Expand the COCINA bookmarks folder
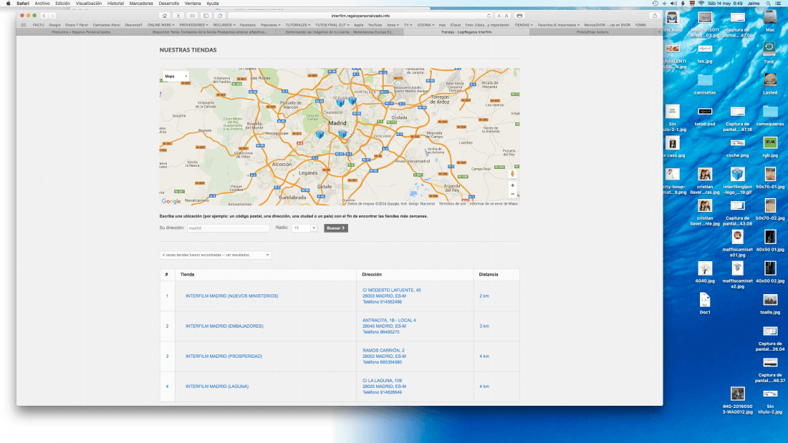788x443 pixels. click(426, 25)
